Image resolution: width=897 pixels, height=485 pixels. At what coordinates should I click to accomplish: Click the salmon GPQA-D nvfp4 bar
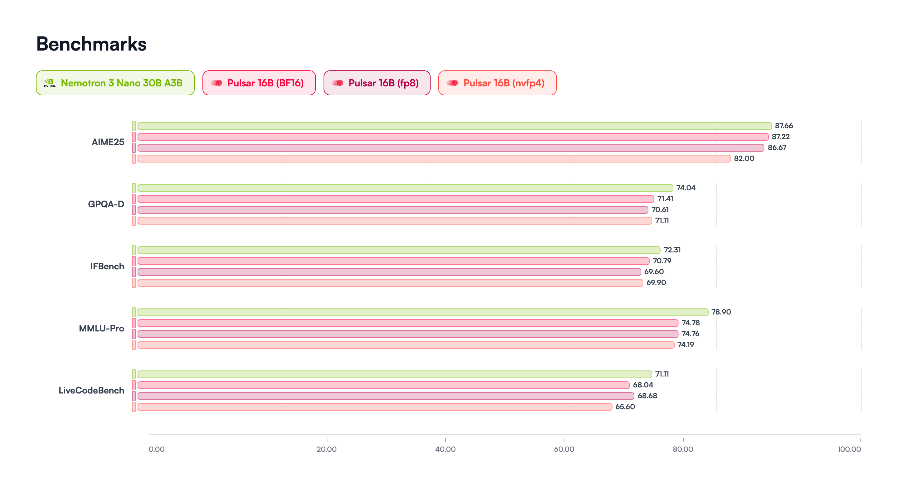coord(395,221)
